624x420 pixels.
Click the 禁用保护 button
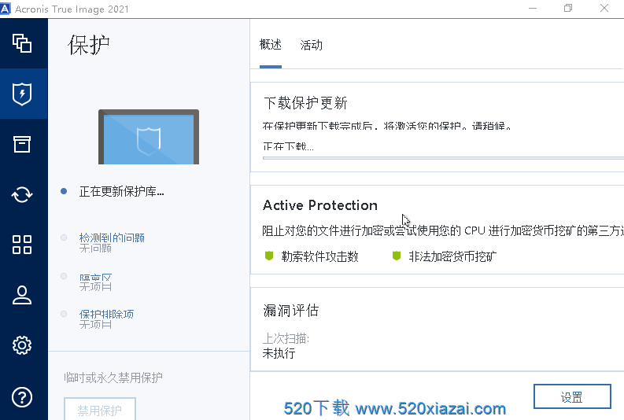click(x=100, y=409)
